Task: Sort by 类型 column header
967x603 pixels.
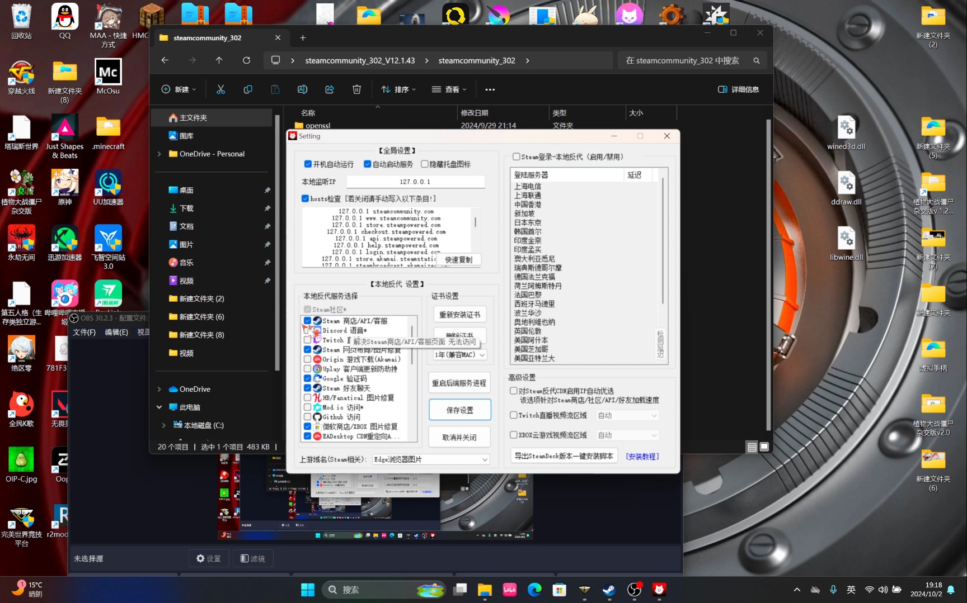Action: point(560,113)
